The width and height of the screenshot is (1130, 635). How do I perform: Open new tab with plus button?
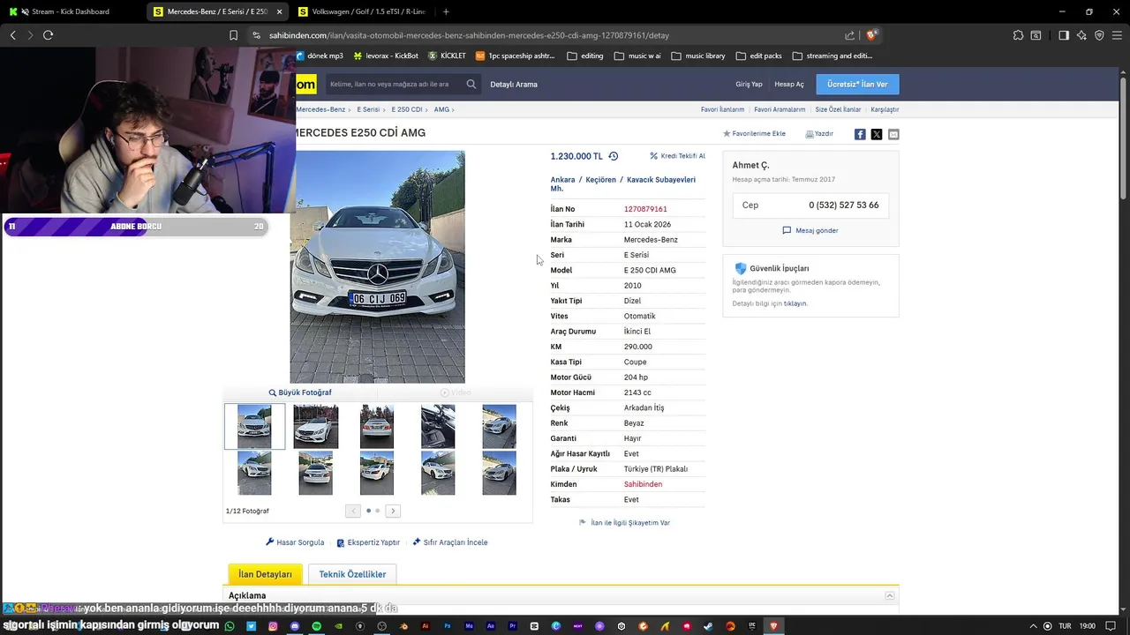[x=446, y=11]
